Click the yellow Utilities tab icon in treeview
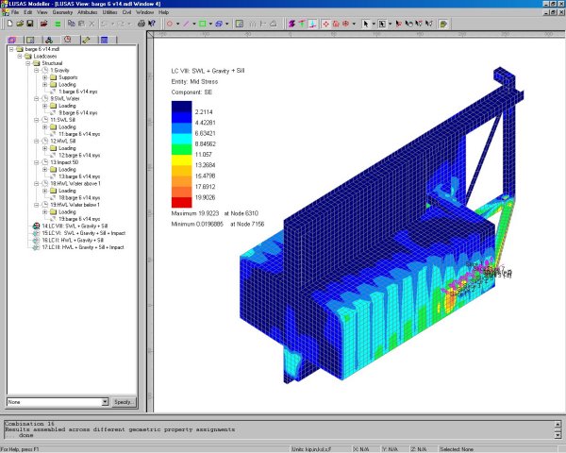The image size is (566, 453). [86, 40]
